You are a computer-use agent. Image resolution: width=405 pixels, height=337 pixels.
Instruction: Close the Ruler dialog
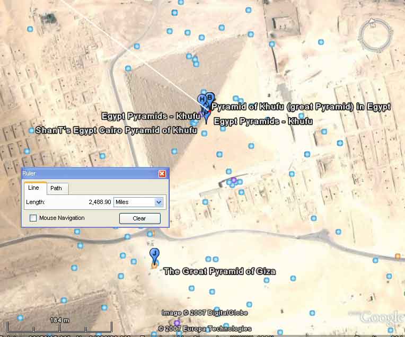pos(162,174)
